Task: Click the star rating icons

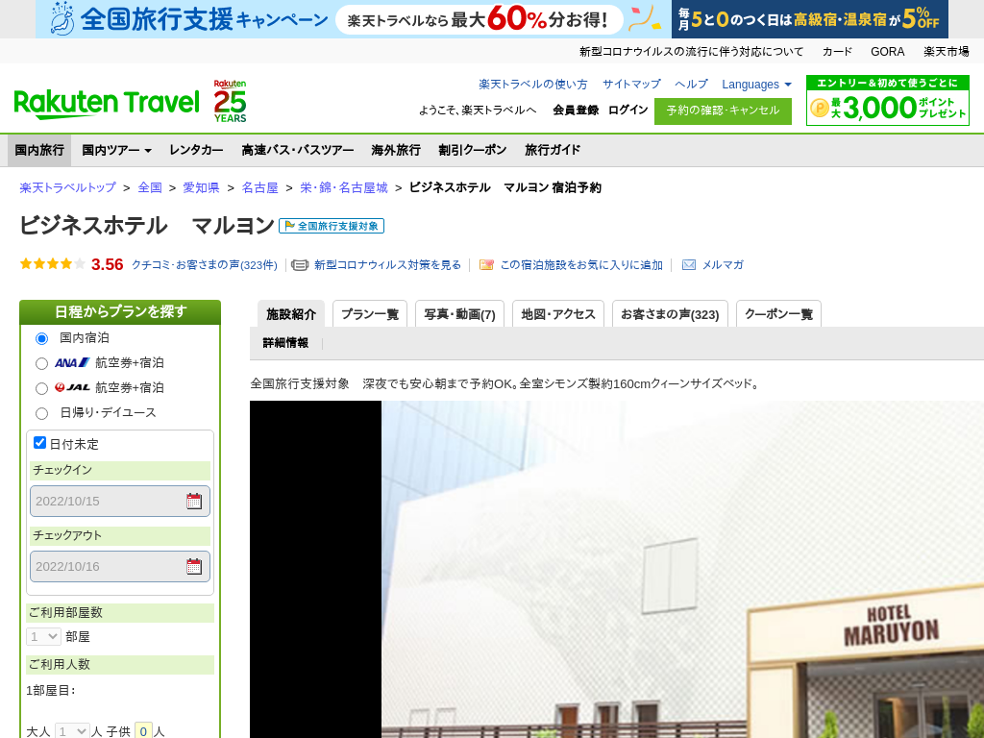Action: (52, 263)
